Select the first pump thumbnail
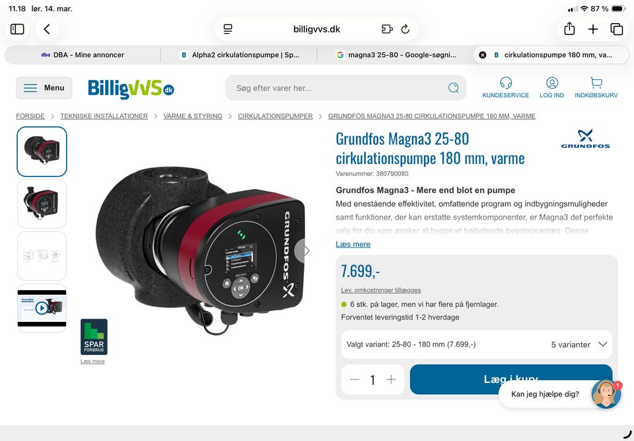Image resolution: width=634 pixels, height=441 pixels. 42,151
